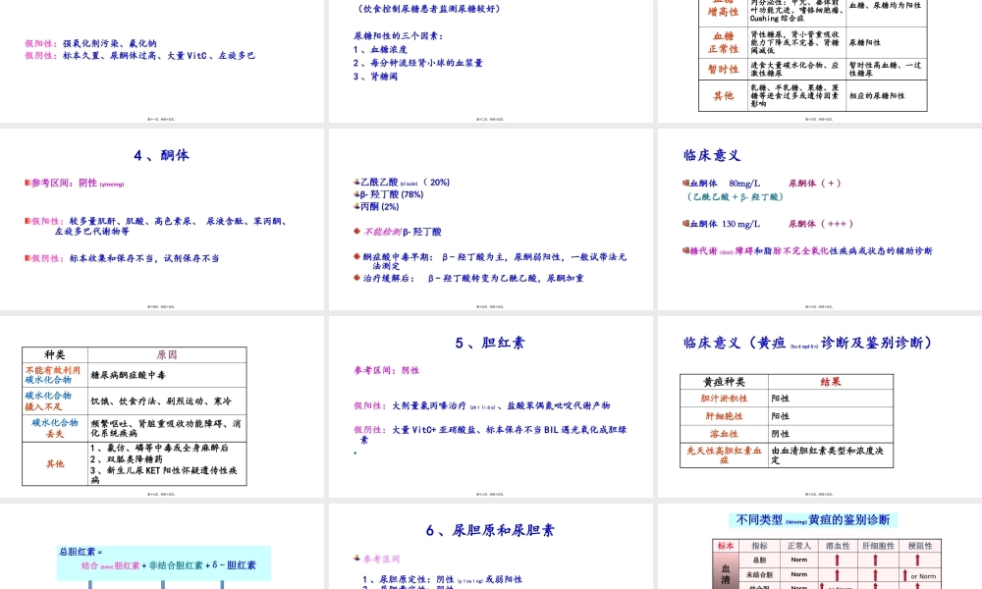Click the diamond bullet before 治疗缓解后
Viewport: 982px width, 589px height.
click(357, 278)
